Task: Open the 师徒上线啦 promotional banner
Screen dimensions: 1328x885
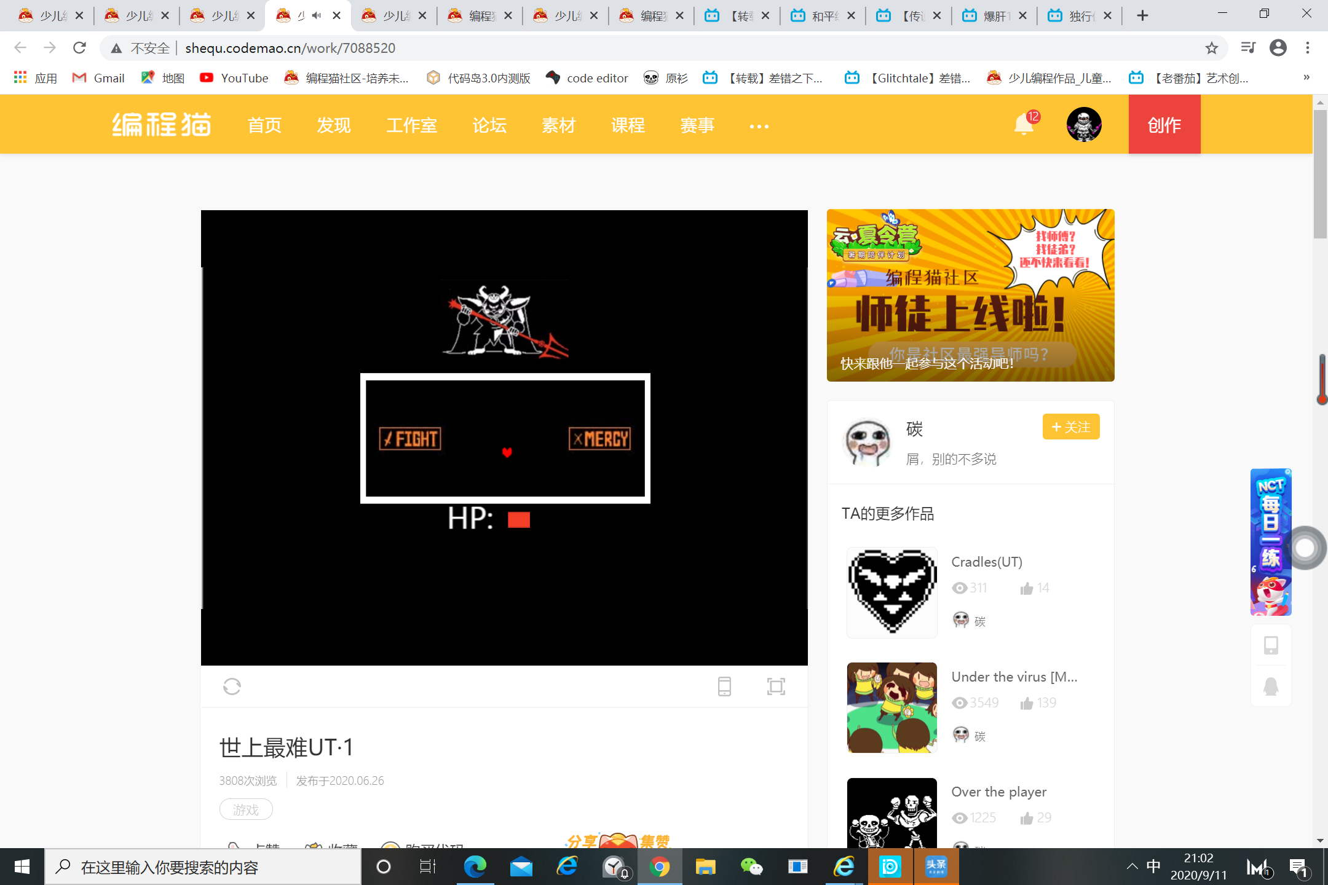Action: pos(970,295)
